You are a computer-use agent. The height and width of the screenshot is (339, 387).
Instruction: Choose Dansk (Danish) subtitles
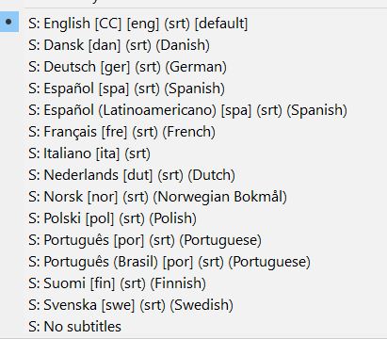tap(193, 45)
